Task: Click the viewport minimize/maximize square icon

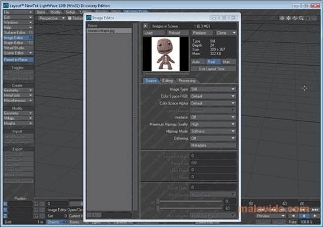Action: [x=308, y=18]
